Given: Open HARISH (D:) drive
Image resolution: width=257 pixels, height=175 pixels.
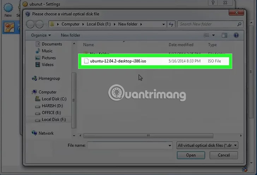Looking at the screenshot, I should [52, 106].
